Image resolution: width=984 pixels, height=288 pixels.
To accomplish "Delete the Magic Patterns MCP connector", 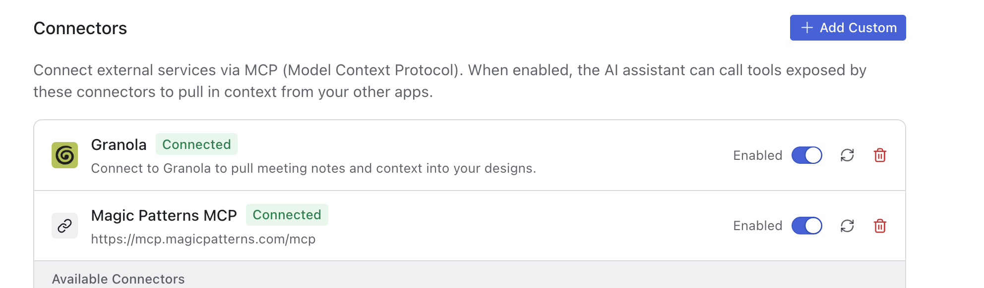I will 880,226.
